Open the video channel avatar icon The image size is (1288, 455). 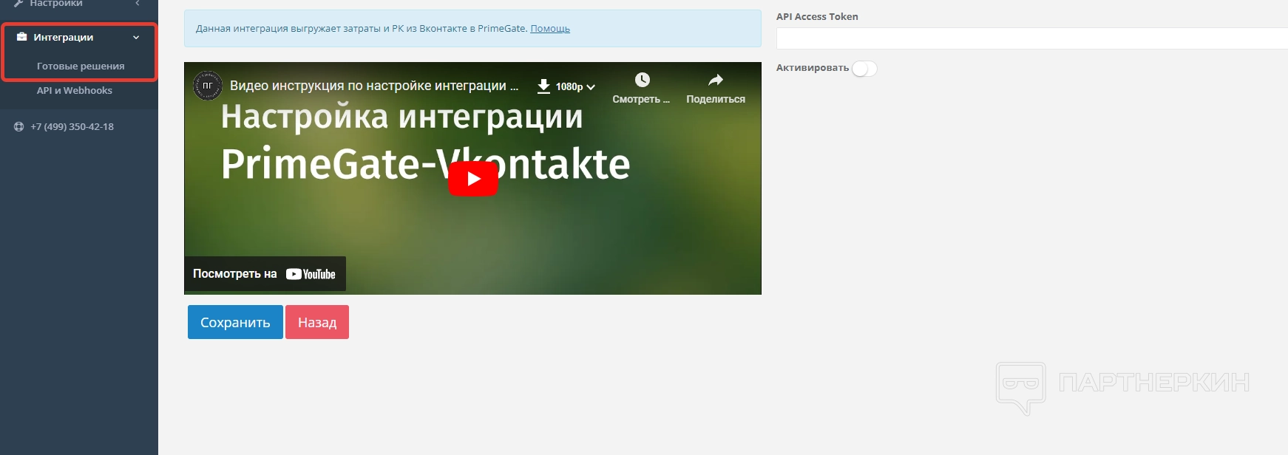click(x=208, y=86)
